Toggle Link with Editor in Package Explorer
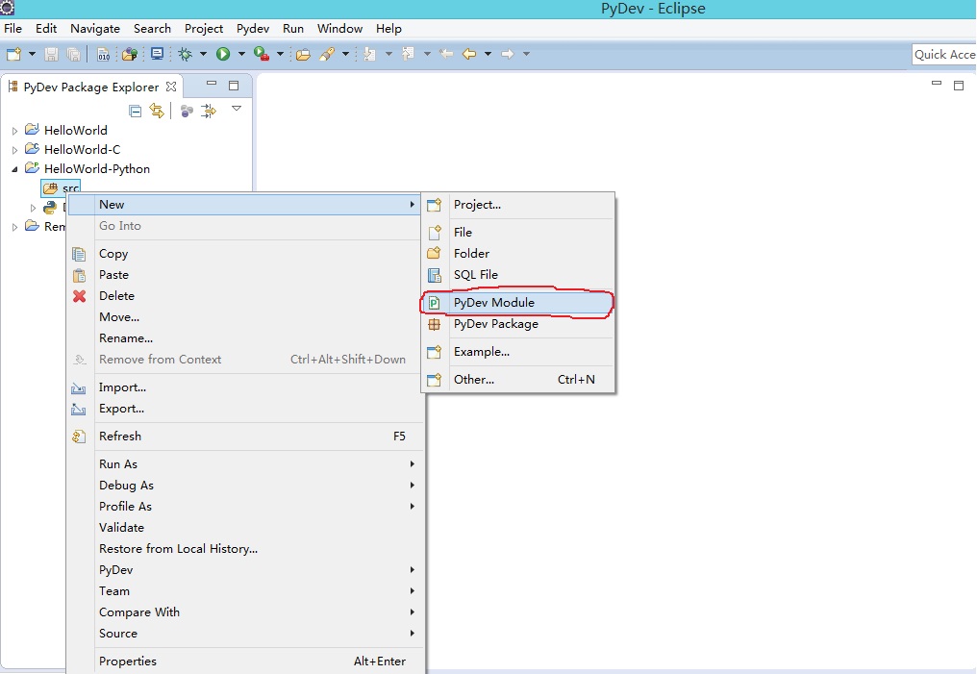The width and height of the screenshot is (977, 674). [x=157, y=111]
